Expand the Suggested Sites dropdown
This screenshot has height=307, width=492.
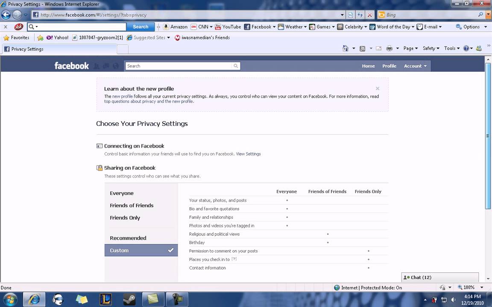pyautogui.click(x=169, y=38)
